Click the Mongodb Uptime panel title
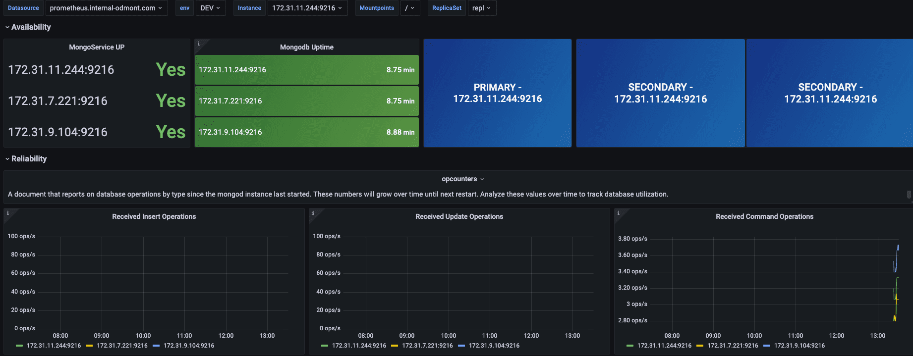The height and width of the screenshot is (356, 913). (307, 47)
